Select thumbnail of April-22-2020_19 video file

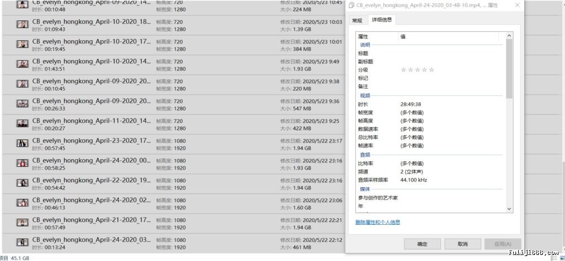22,183
